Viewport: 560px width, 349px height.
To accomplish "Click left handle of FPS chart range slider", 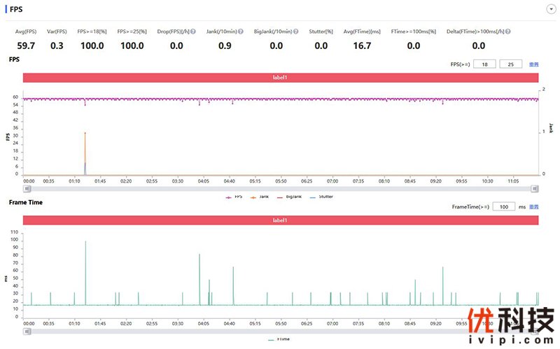I will pyautogui.click(x=25, y=188).
